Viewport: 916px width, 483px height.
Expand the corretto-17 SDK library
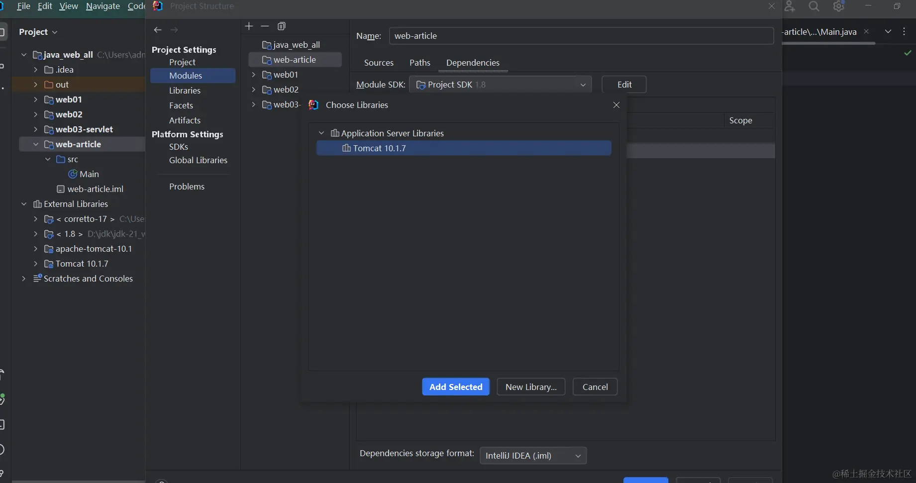(x=35, y=219)
